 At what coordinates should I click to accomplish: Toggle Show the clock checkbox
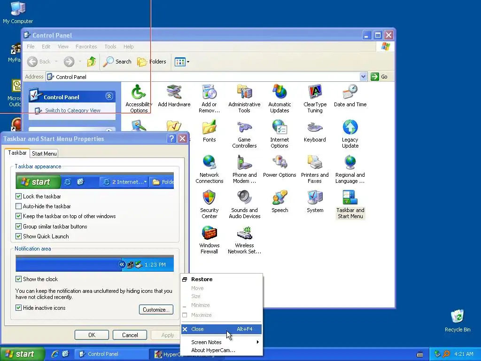tap(18, 279)
